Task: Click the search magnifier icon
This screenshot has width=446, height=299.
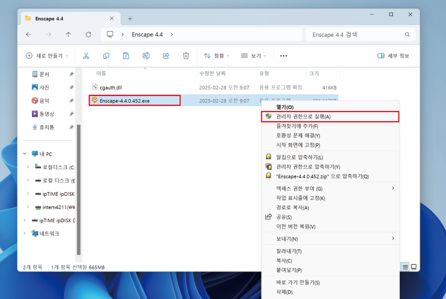Action: pos(407,35)
